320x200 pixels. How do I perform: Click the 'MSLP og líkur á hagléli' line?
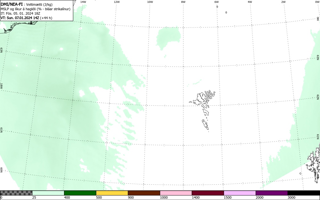pos(18,9)
